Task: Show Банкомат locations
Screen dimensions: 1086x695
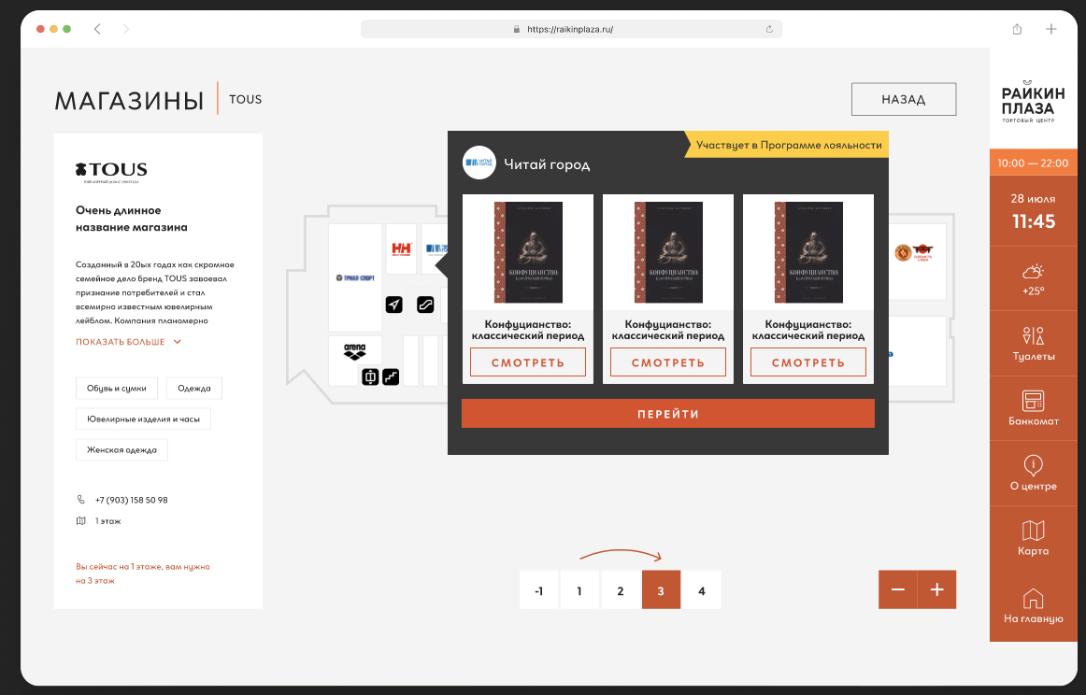Action: pos(1033,408)
